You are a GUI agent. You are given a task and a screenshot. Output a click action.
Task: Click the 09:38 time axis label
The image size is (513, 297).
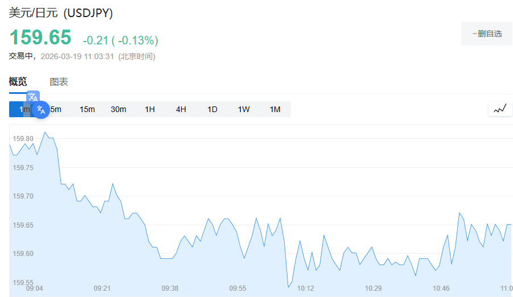pyautogui.click(x=170, y=288)
